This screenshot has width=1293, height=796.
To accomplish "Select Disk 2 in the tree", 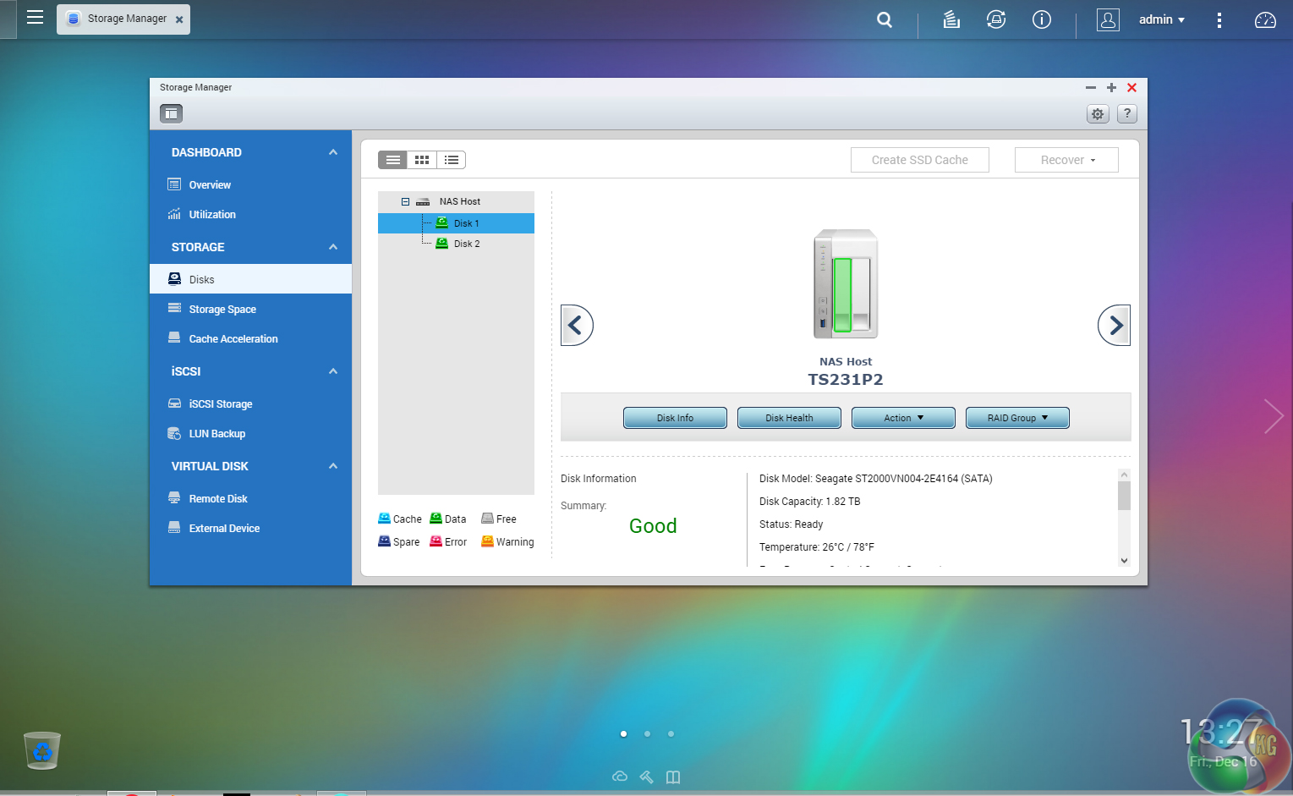I will coord(466,244).
